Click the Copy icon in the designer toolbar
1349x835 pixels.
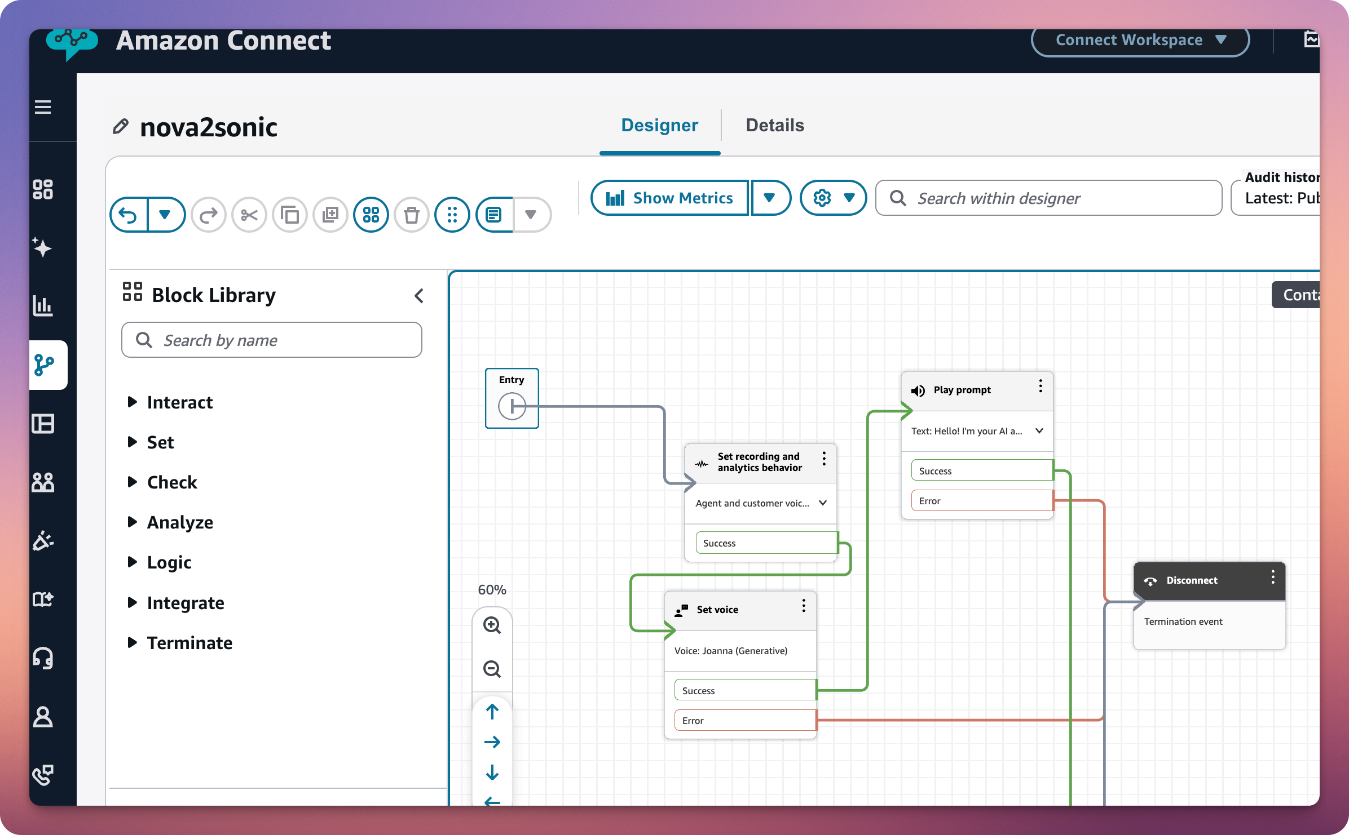pos(290,215)
